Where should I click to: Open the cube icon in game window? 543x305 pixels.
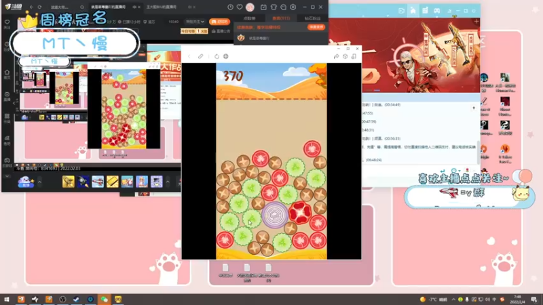click(345, 56)
